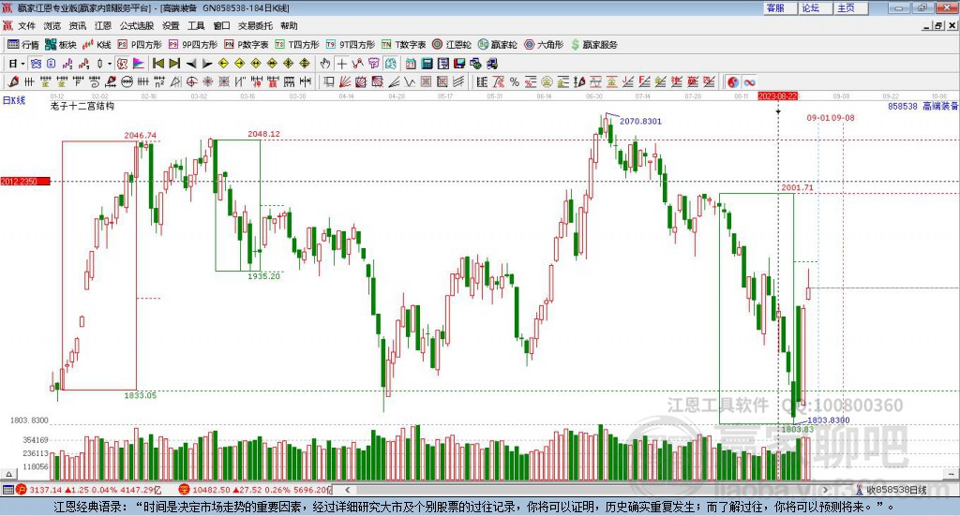Open the 板块 sector view
Image resolution: width=960 pixels, height=516 pixels.
pyautogui.click(x=61, y=45)
